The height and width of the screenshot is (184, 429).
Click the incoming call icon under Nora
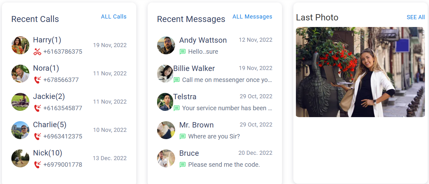(x=38, y=80)
